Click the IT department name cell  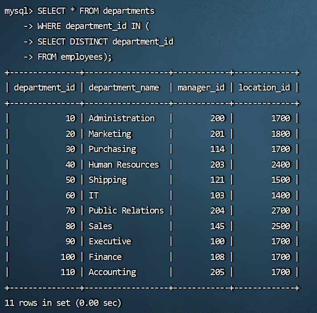point(93,195)
